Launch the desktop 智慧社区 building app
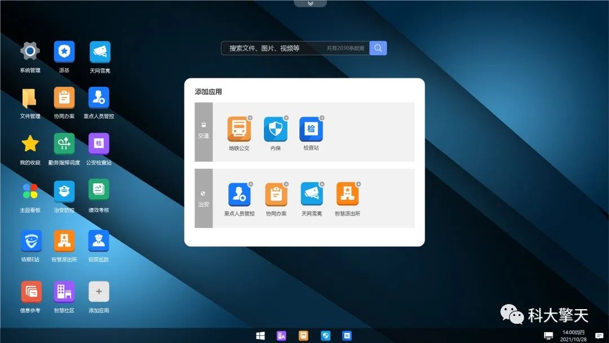 coord(64,292)
